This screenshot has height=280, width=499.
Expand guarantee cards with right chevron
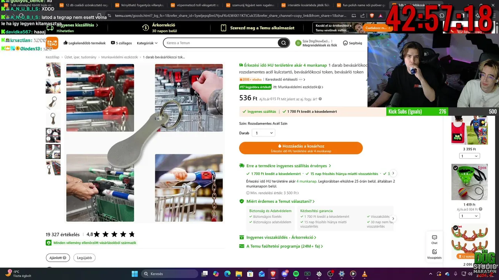(x=393, y=219)
